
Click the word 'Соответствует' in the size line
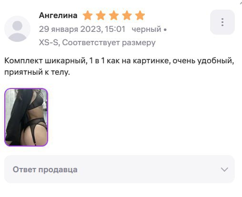pos(91,42)
